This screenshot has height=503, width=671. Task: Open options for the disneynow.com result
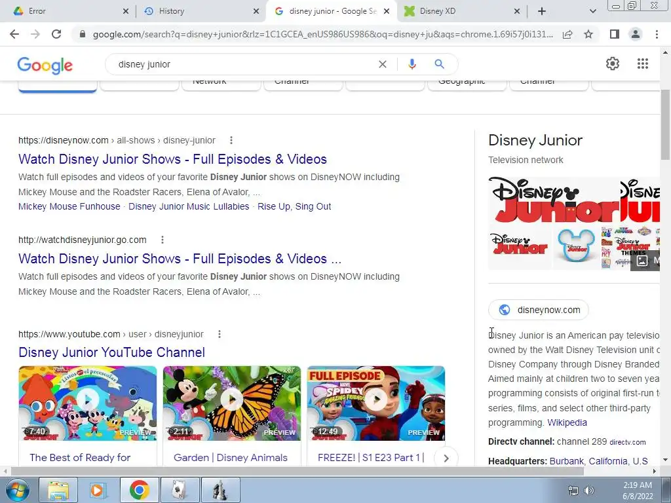(231, 140)
